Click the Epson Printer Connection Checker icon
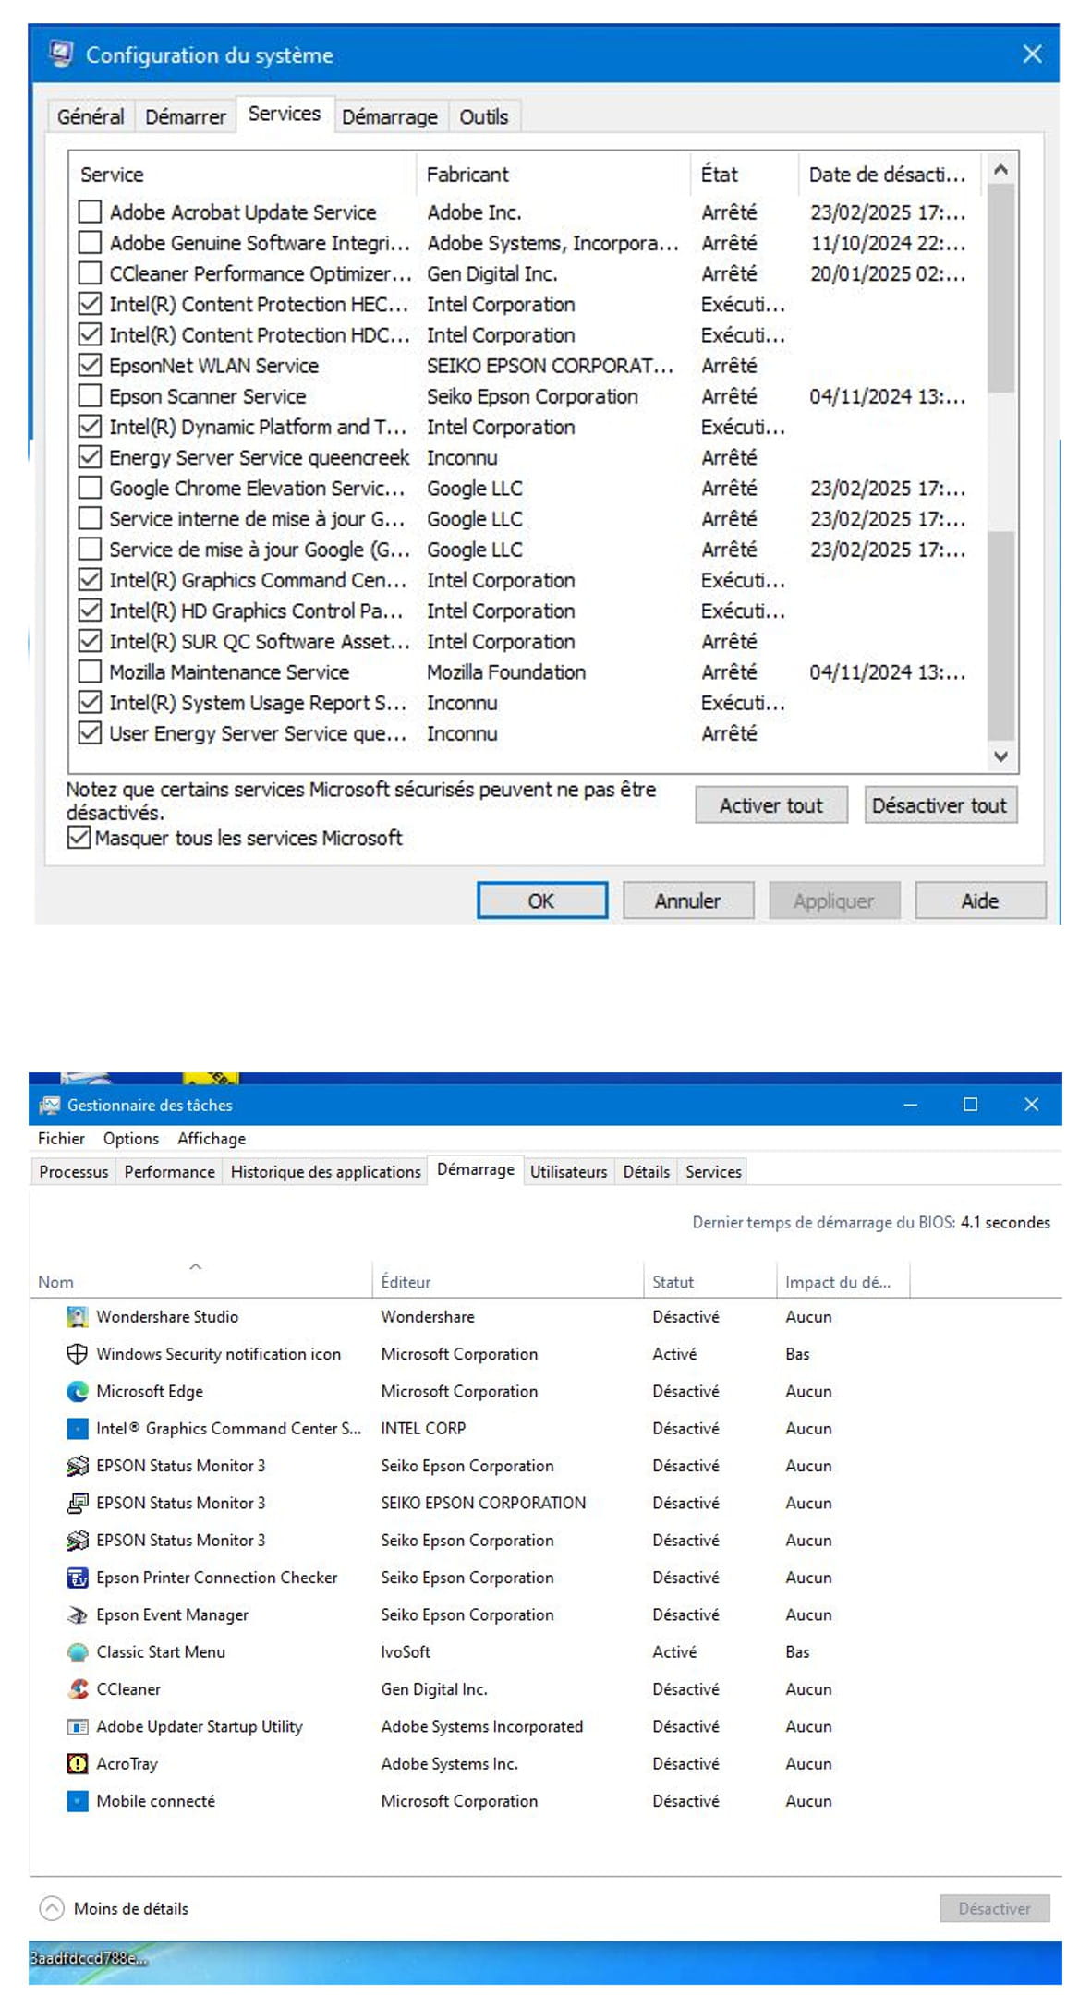The height and width of the screenshot is (1995, 1079). click(78, 1577)
